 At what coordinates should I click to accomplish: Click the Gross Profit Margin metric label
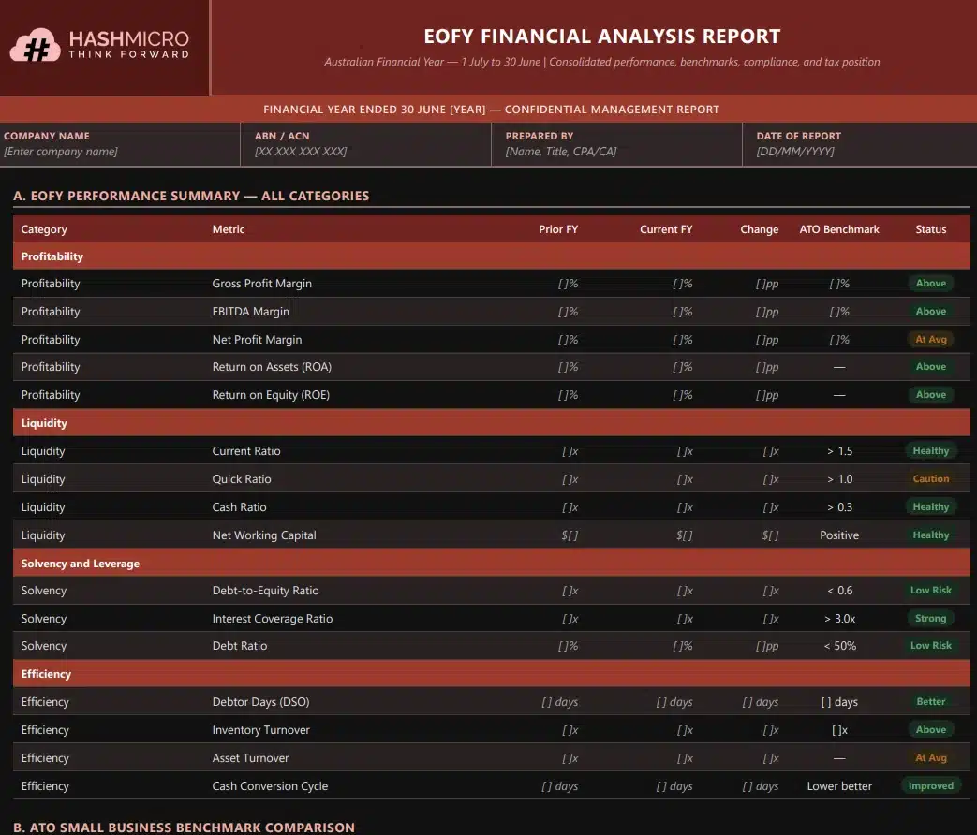pos(261,284)
